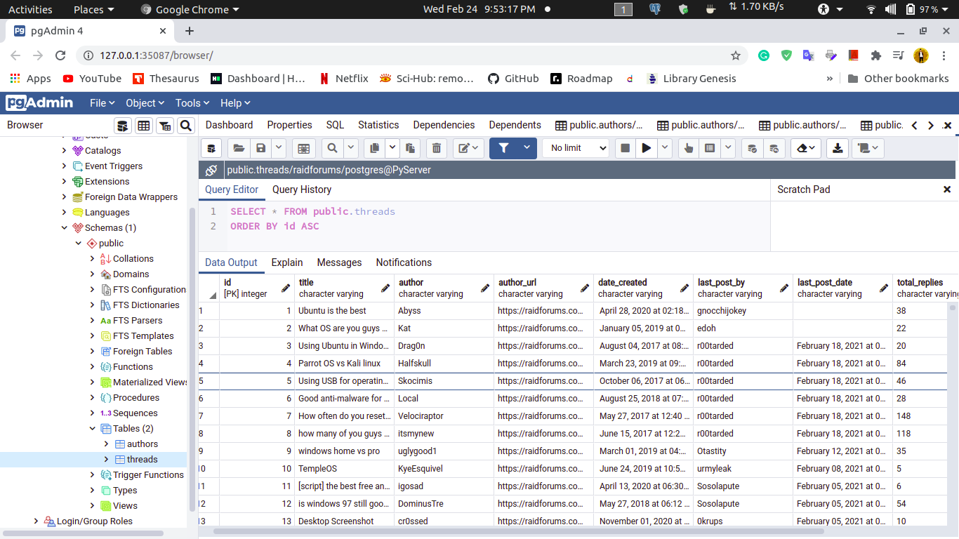Click the Explain hand icon
The image size is (959, 539).
(689, 148)
